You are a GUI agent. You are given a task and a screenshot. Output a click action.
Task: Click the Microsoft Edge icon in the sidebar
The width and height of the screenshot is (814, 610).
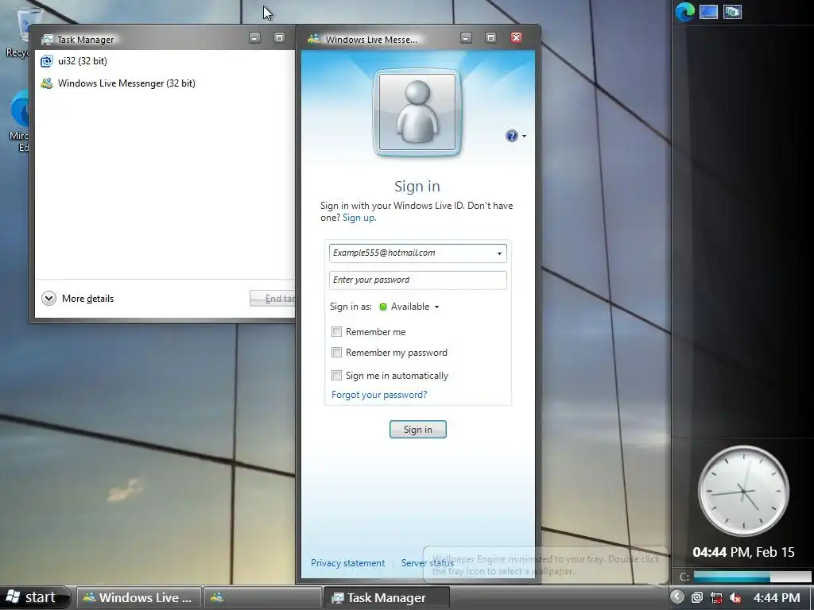pos(684,11)
